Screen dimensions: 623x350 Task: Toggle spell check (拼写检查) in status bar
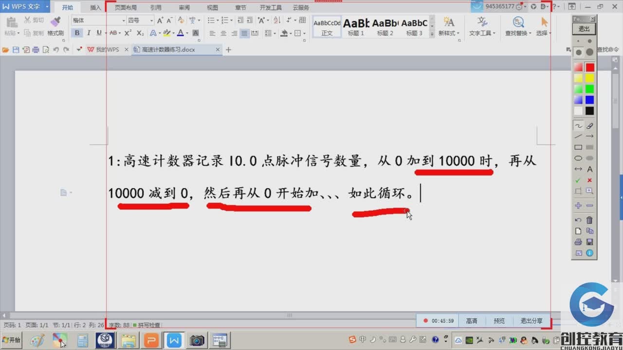tap(146, 325)
